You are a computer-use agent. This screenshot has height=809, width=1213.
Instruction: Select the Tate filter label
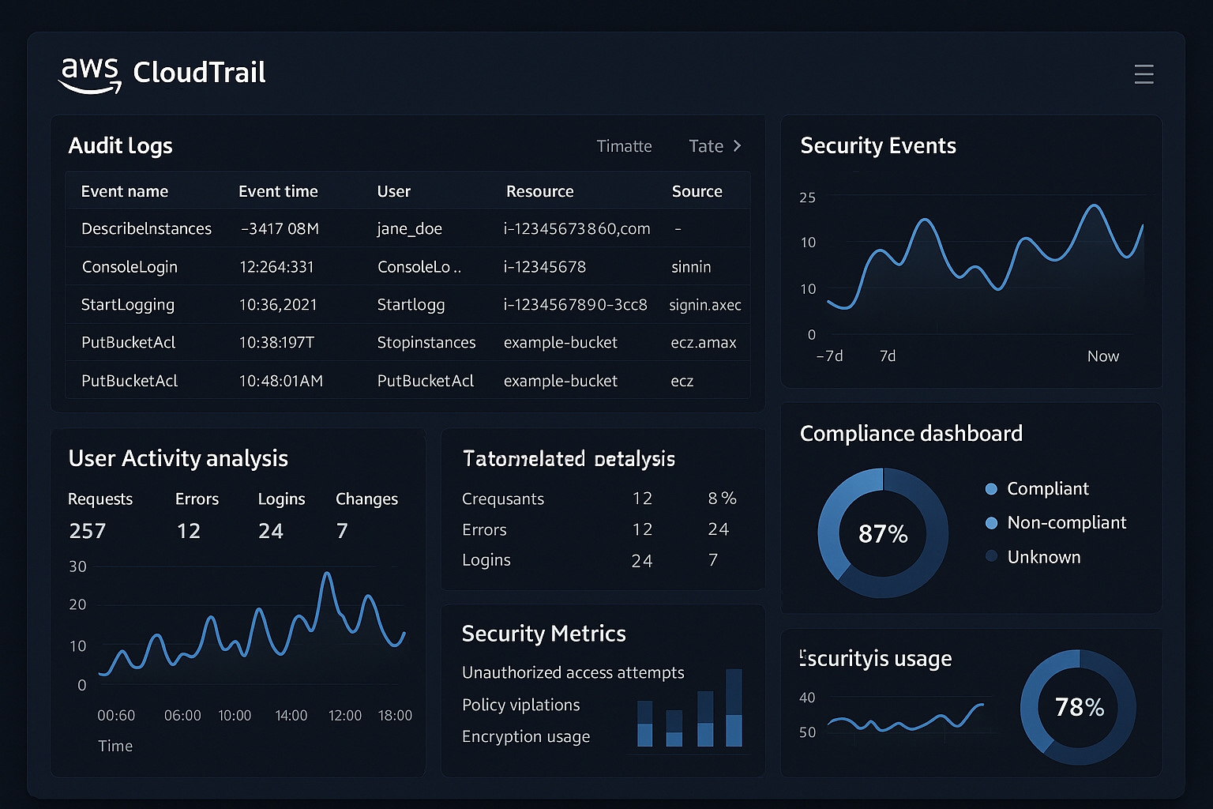706,146
